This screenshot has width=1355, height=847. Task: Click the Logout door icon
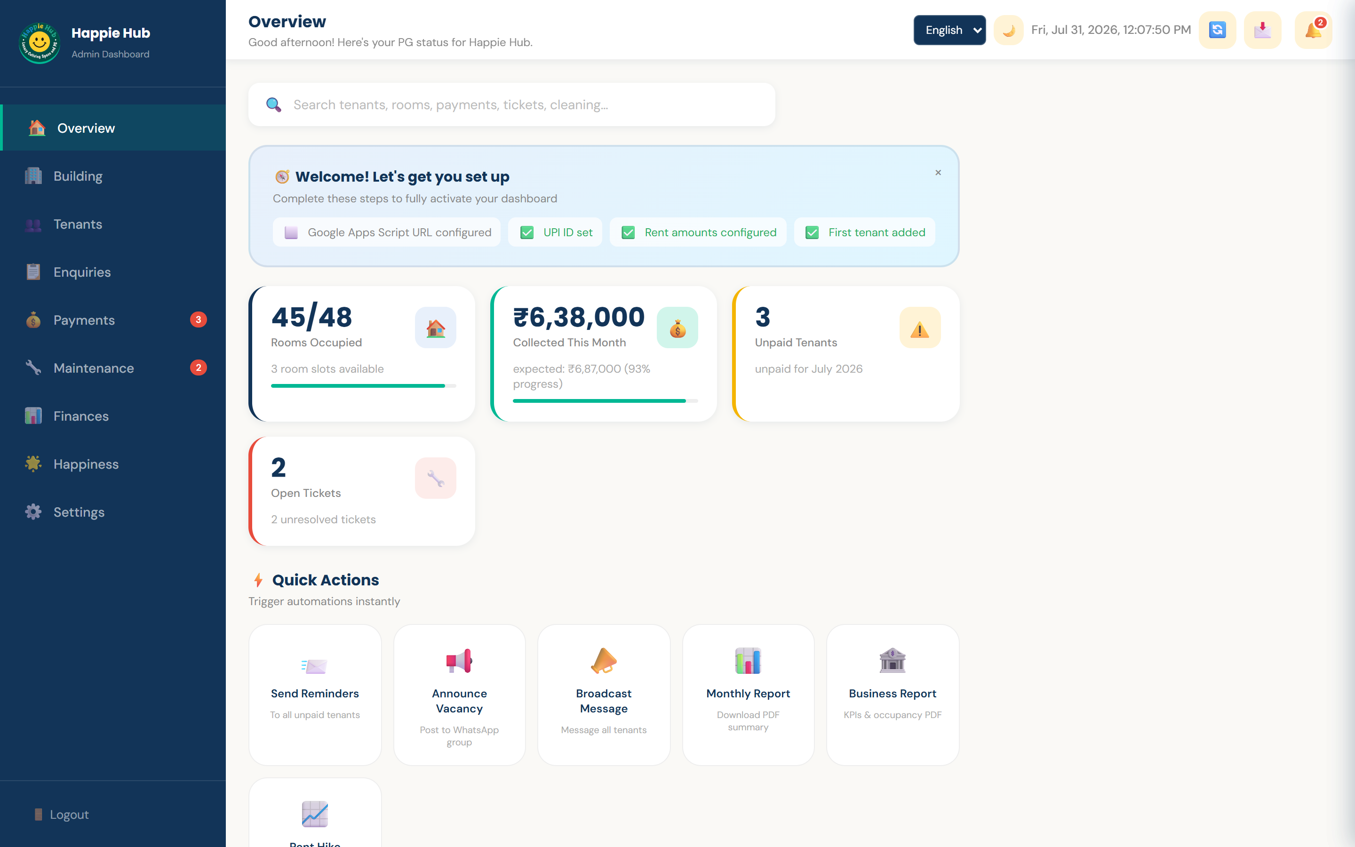(x=38, y=814)
